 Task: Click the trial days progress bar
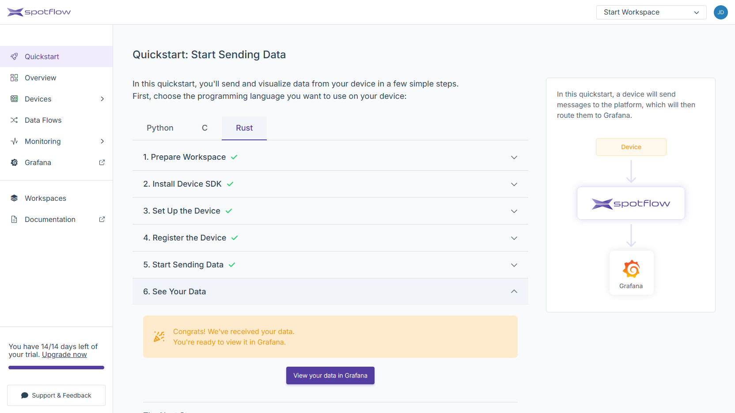pos(56,368)
